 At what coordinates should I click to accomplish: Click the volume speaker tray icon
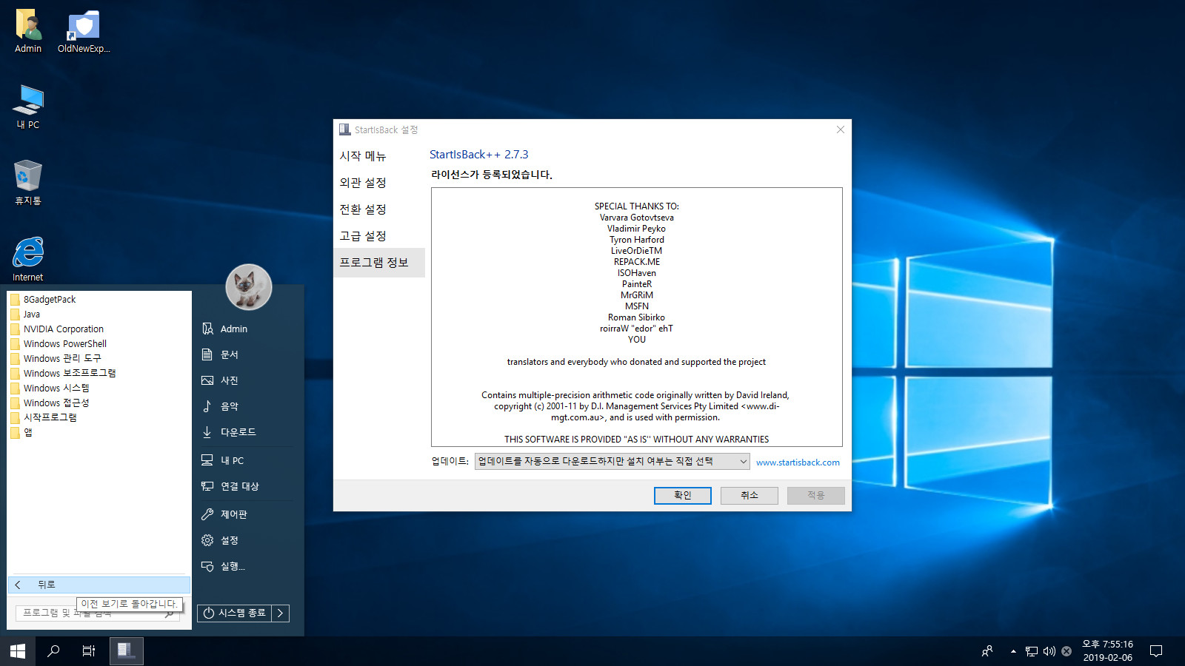point(1049,651)
